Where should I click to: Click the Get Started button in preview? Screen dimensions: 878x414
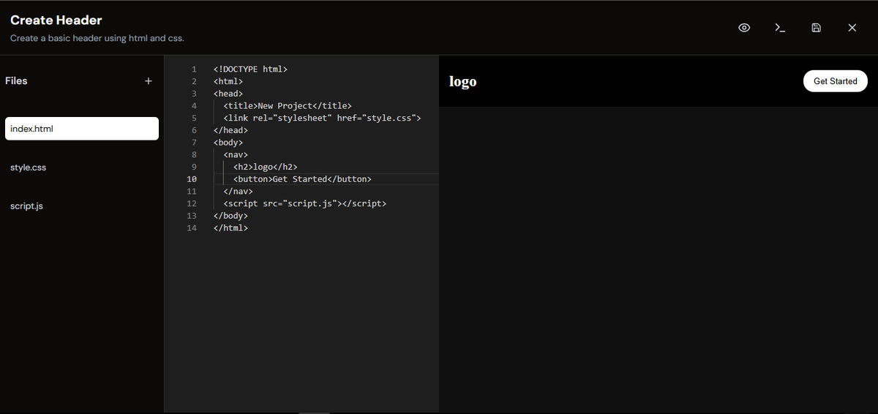[835, 81]
